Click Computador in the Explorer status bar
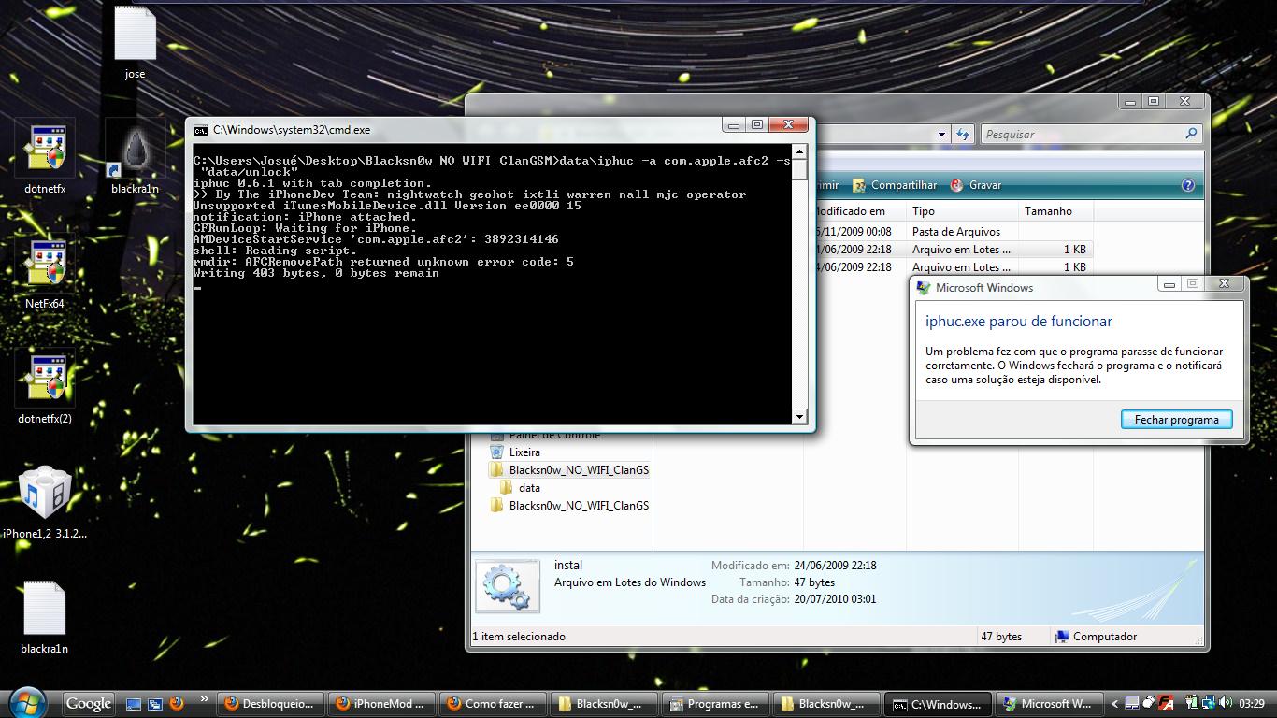Image resolution: width=1277 pixels, height=718 pixels. tap(1097, 637)
